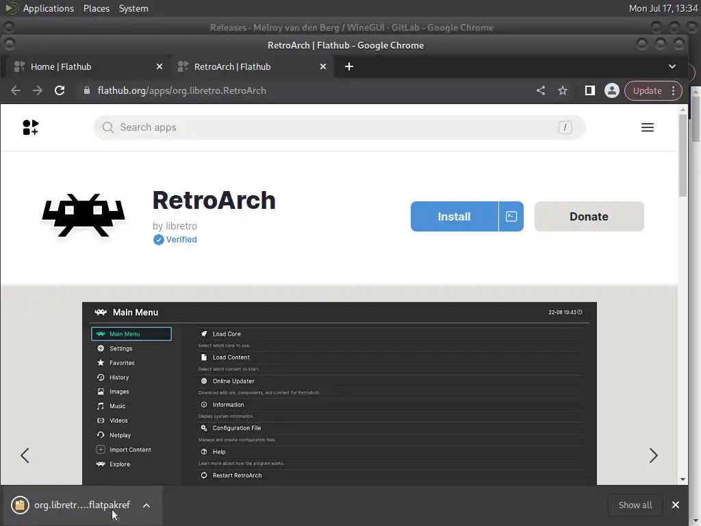Open the RetroArch Main Menu screenshot
Screen dimensions: 701x526
[x=340, y=393]
